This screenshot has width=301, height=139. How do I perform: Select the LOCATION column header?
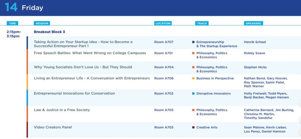click(x=163, y=24)
